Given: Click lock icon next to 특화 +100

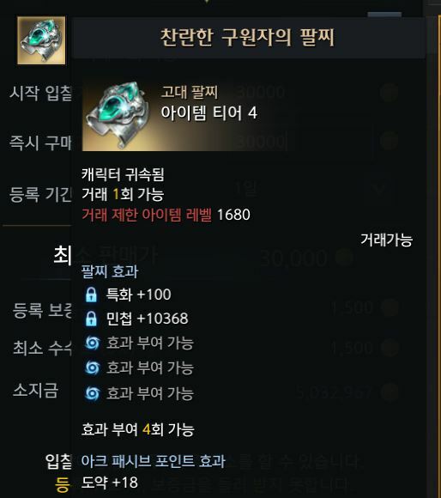Looking at the screenshot, I should (91, 295).
